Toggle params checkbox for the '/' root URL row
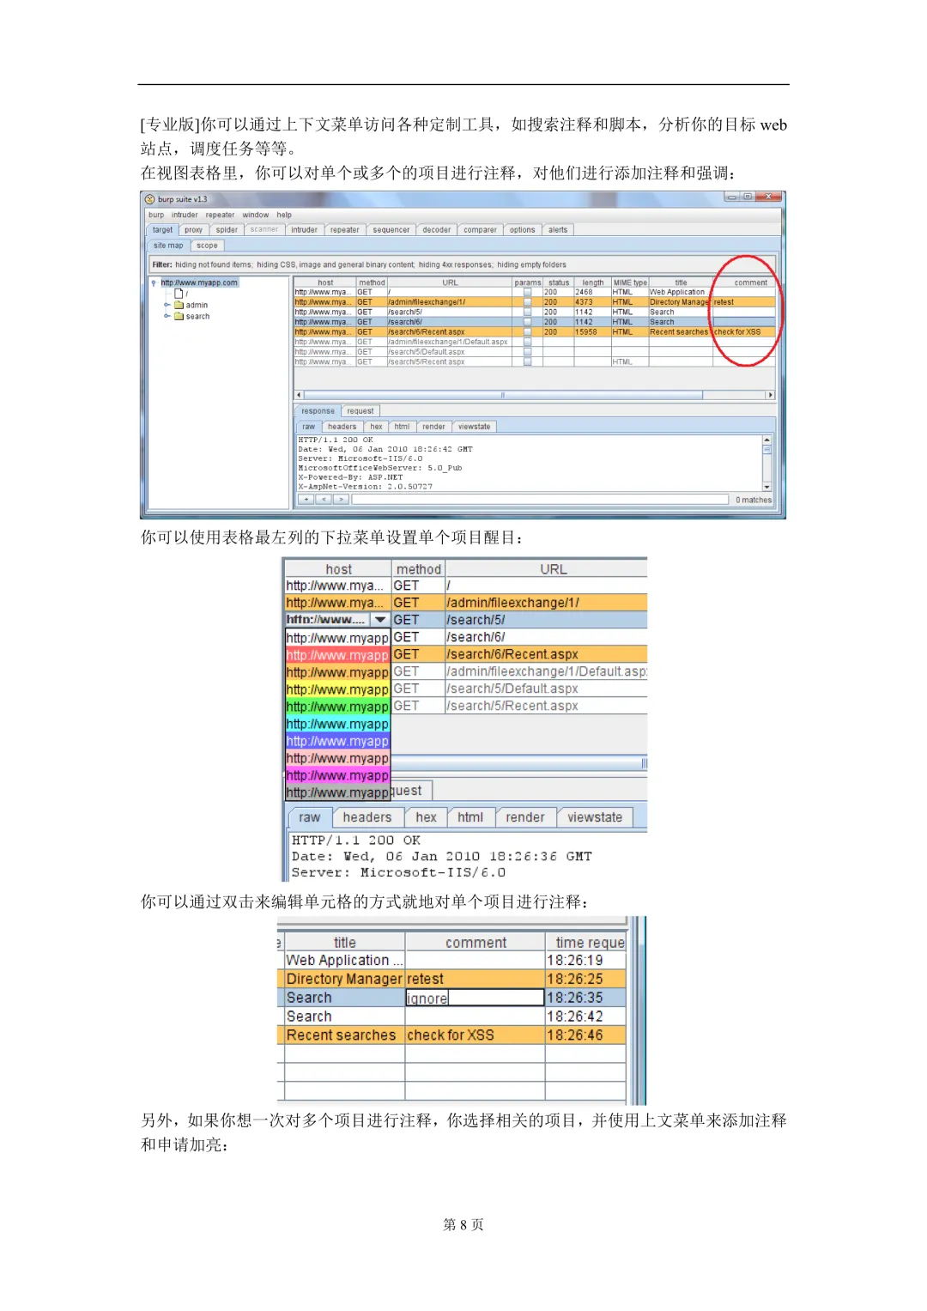The image size is (927, 1311). [527, 292]
